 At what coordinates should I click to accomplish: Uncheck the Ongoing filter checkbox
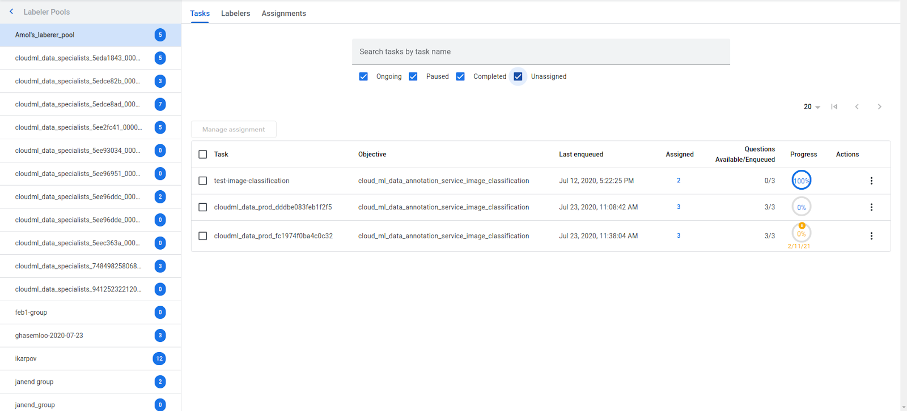click(363, 76)
